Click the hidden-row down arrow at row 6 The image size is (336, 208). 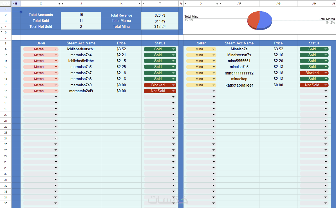tap(2, 31)
